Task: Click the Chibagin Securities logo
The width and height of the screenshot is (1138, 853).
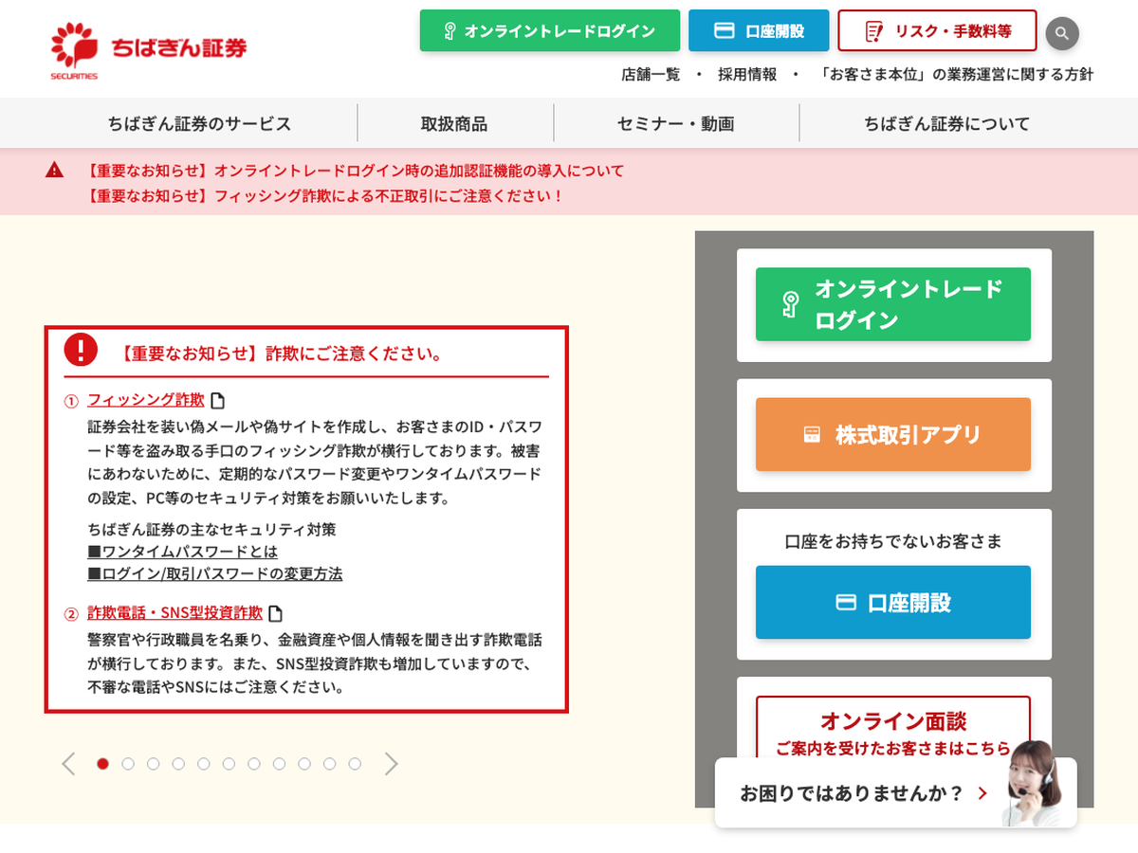Action: 148,49
